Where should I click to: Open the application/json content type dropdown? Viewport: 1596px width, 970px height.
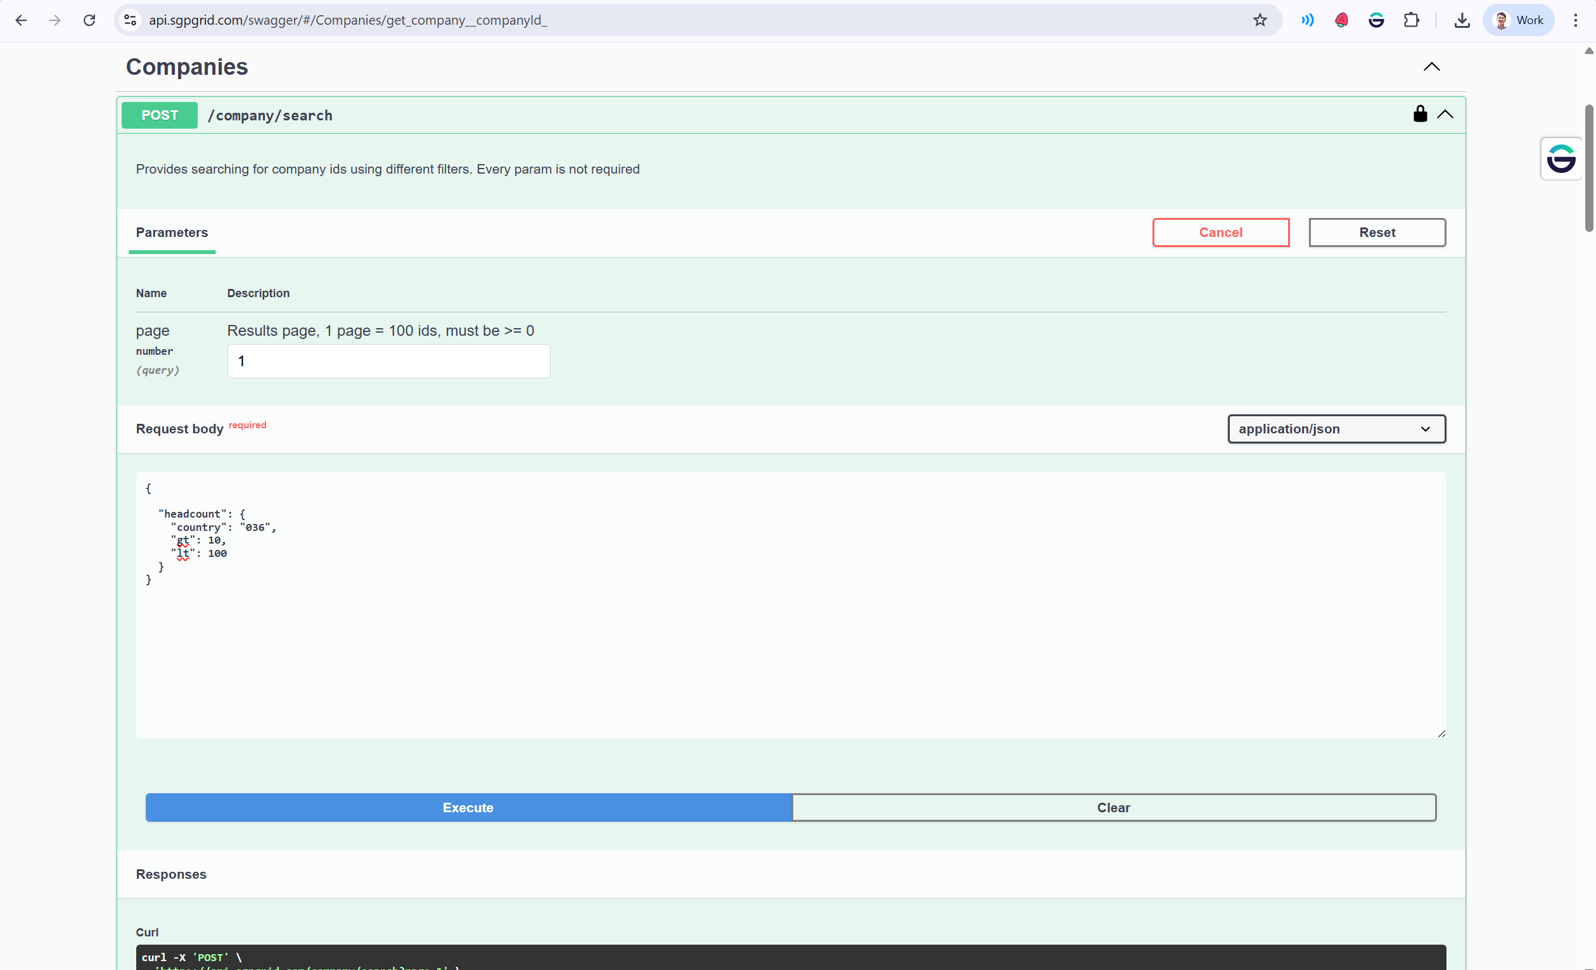(1336, 429)
